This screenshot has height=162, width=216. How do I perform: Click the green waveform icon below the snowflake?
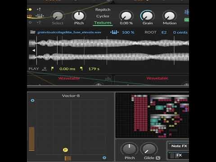pos(187,20)
